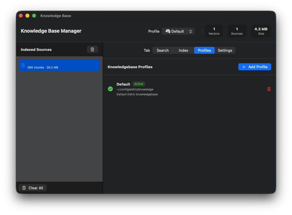Click the Sources count stat box
The image size is (292, 215).
point(237,31)
